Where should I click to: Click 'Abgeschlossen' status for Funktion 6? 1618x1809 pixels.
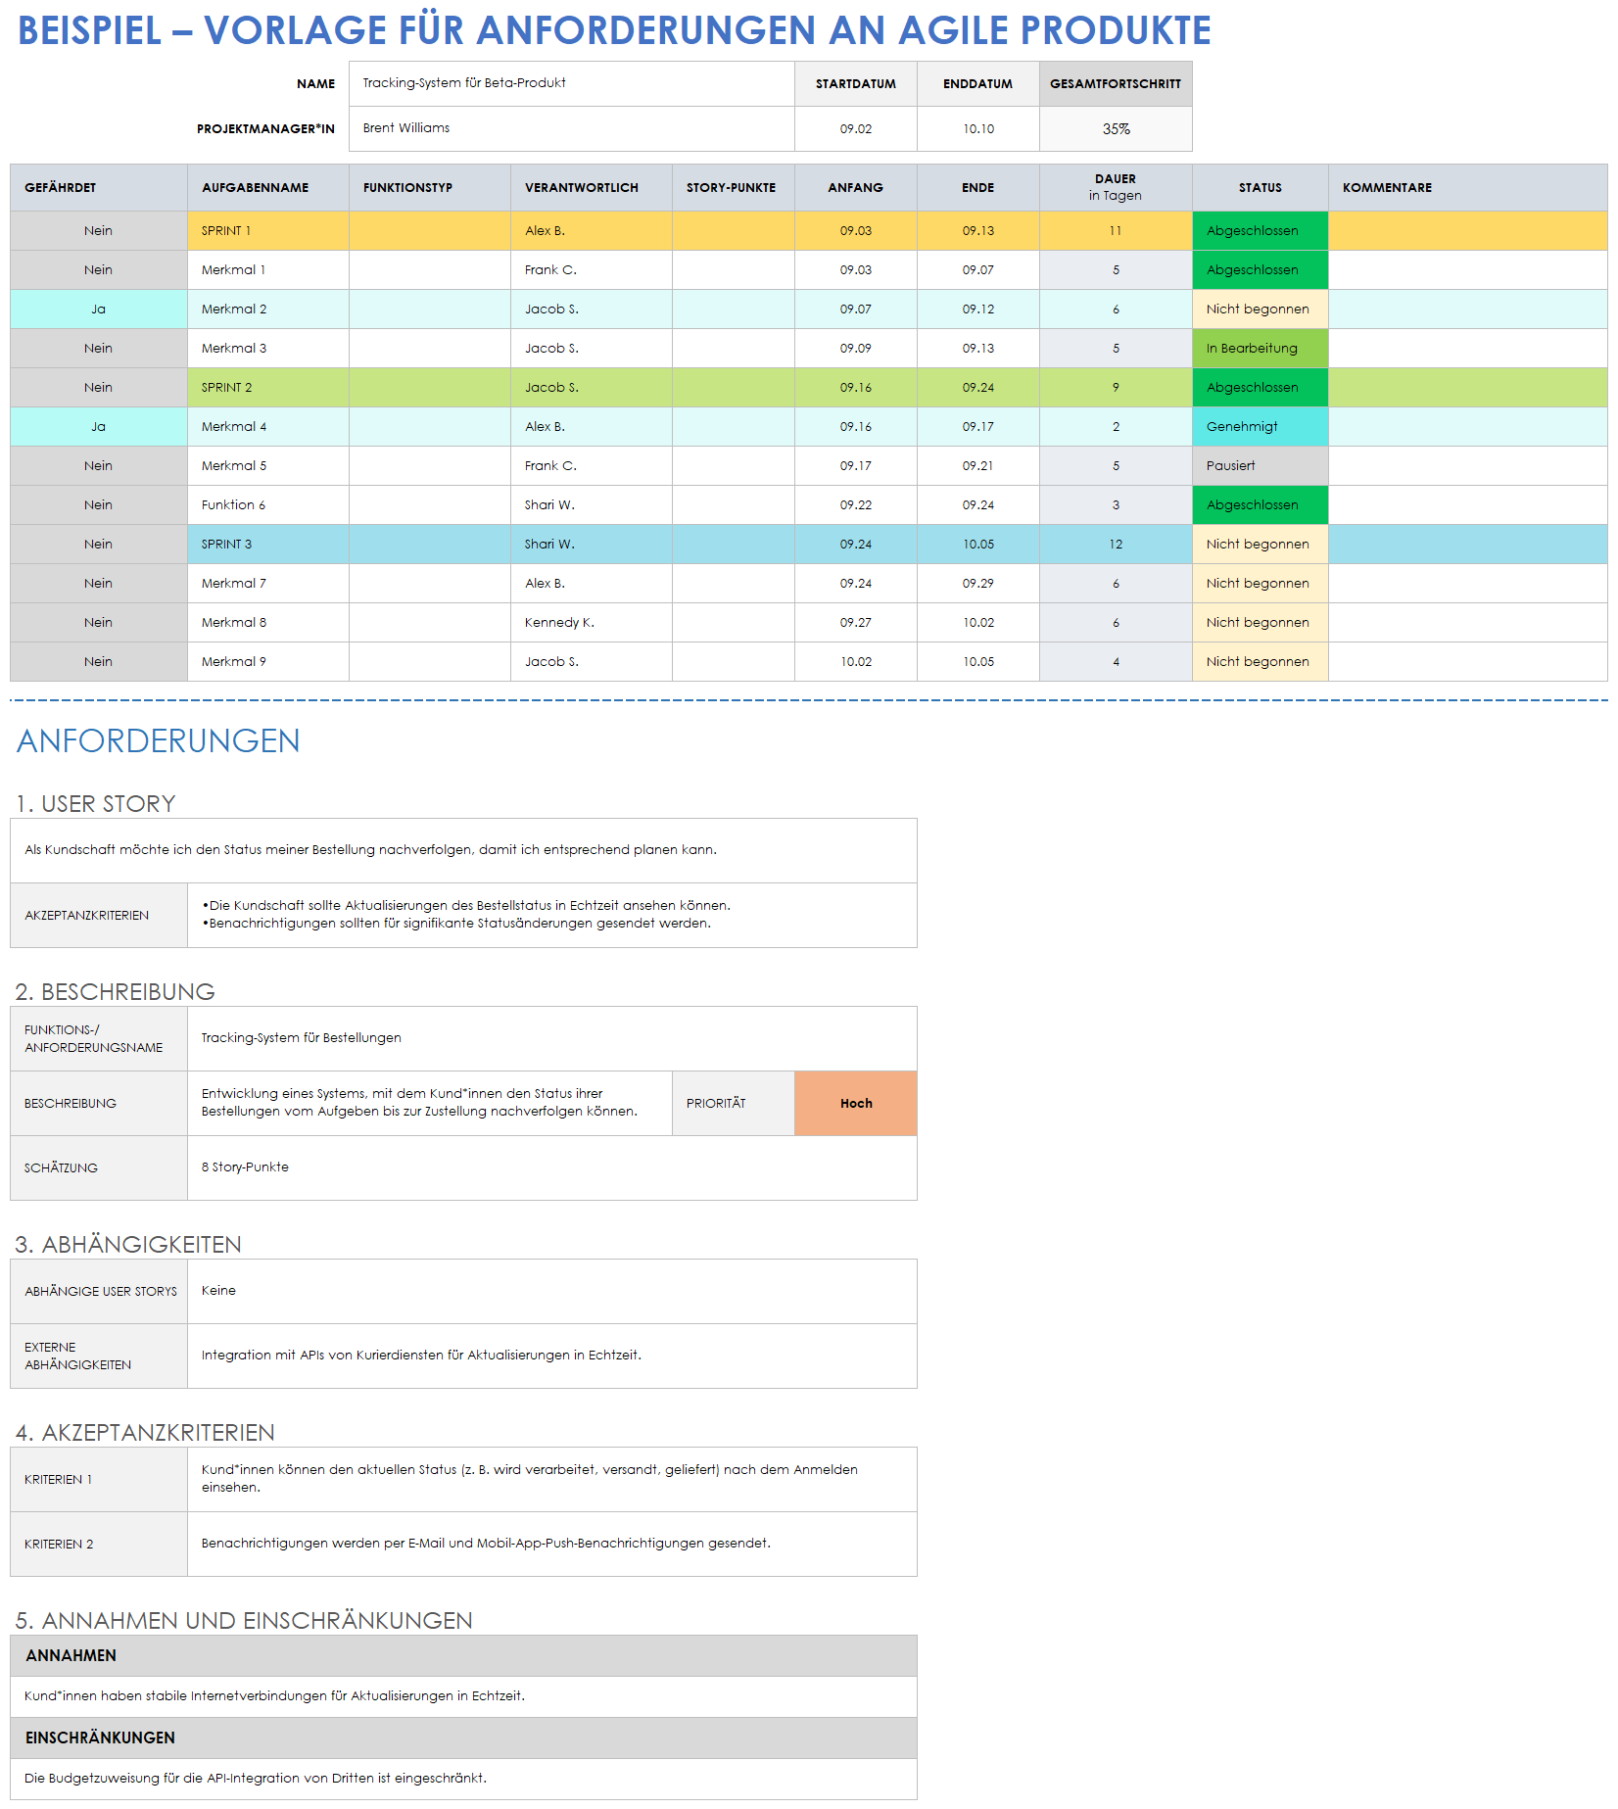click(1260, 504)
